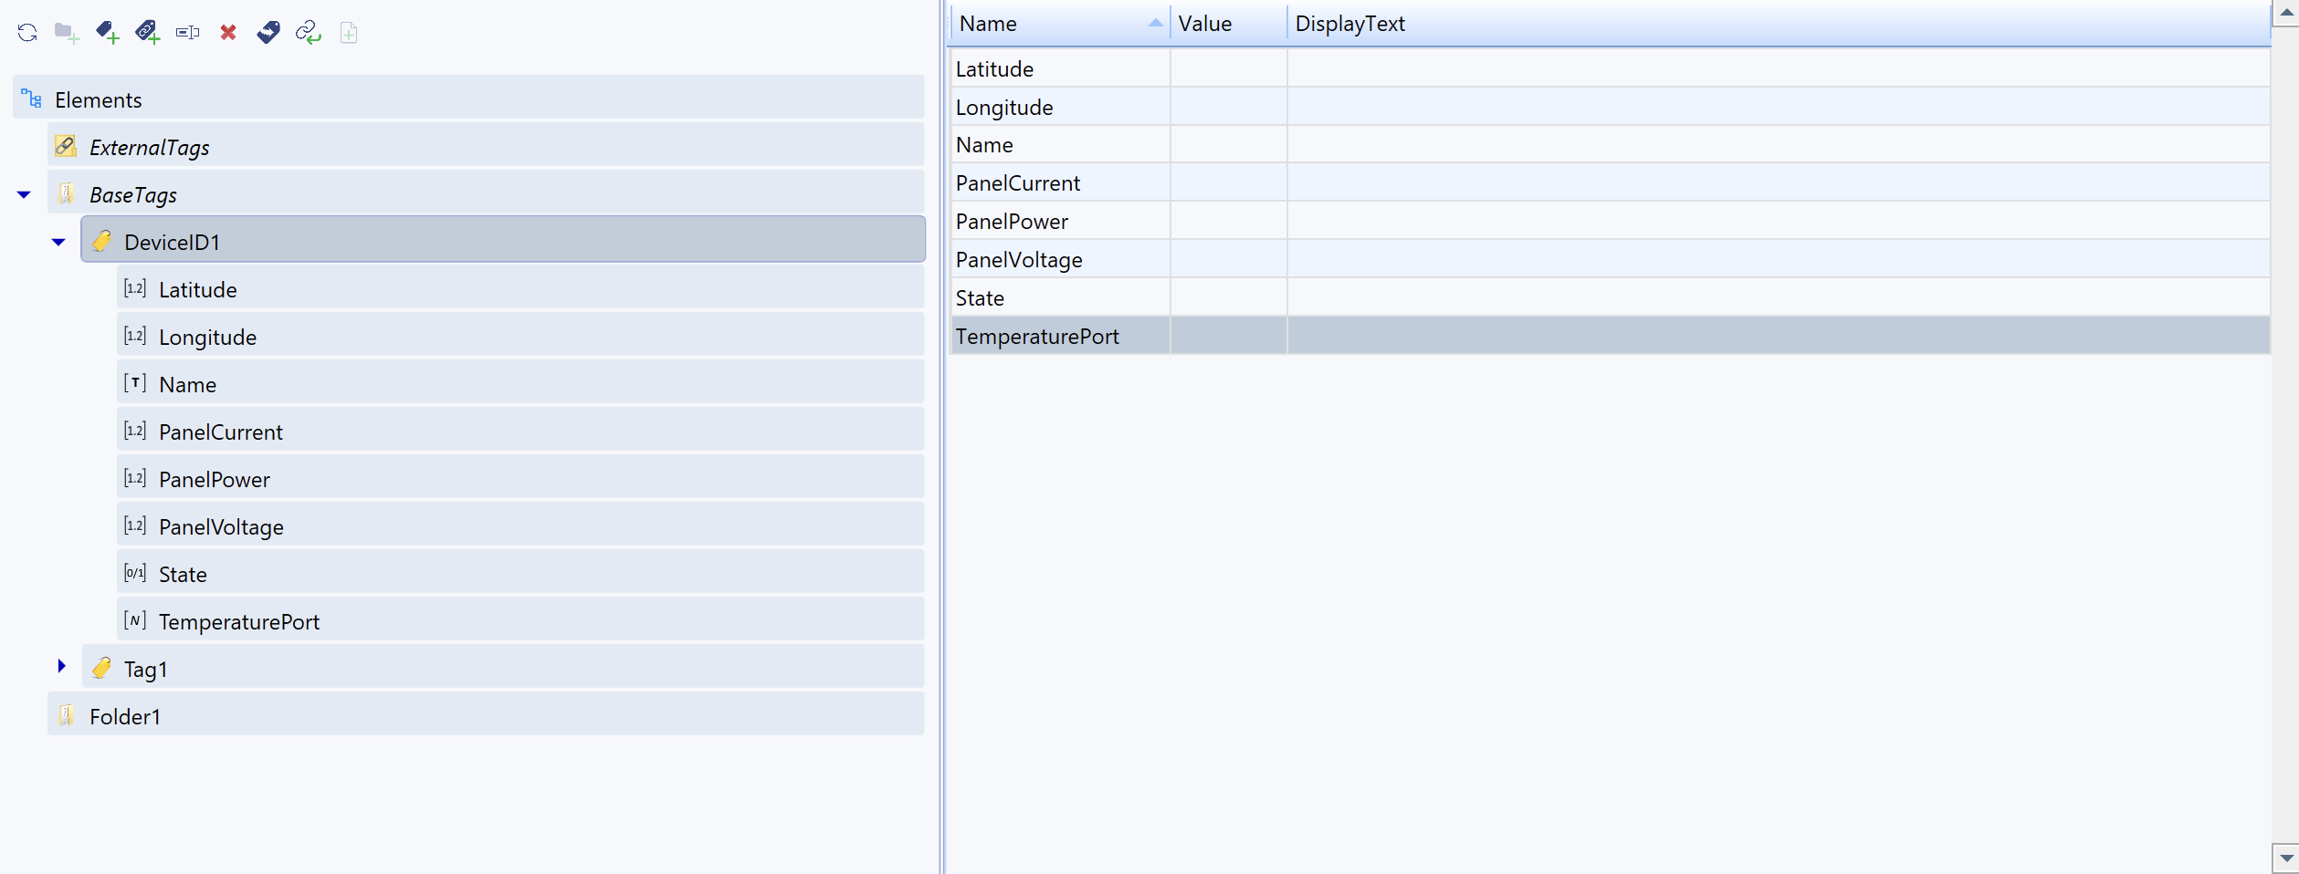Click the add linked tag icon
The width and height of the screenshot is (2299, 874).
click(x=147, y=33)
